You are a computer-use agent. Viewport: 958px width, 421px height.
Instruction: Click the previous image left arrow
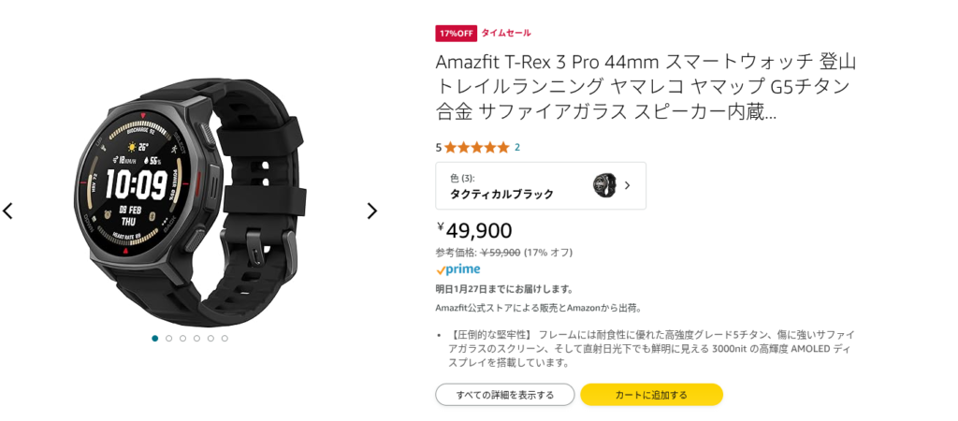(x=8, y=210)
